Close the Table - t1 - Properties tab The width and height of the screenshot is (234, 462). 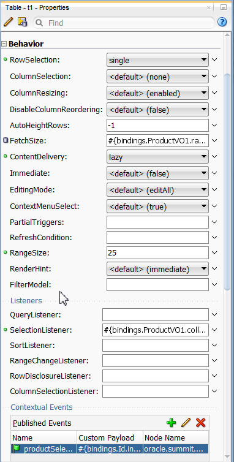(209, 8)
